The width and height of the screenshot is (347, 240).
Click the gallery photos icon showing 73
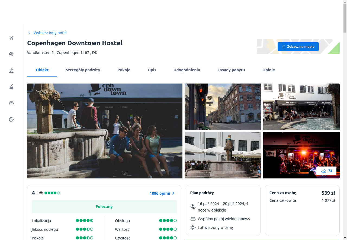click(x=323, y=171)
